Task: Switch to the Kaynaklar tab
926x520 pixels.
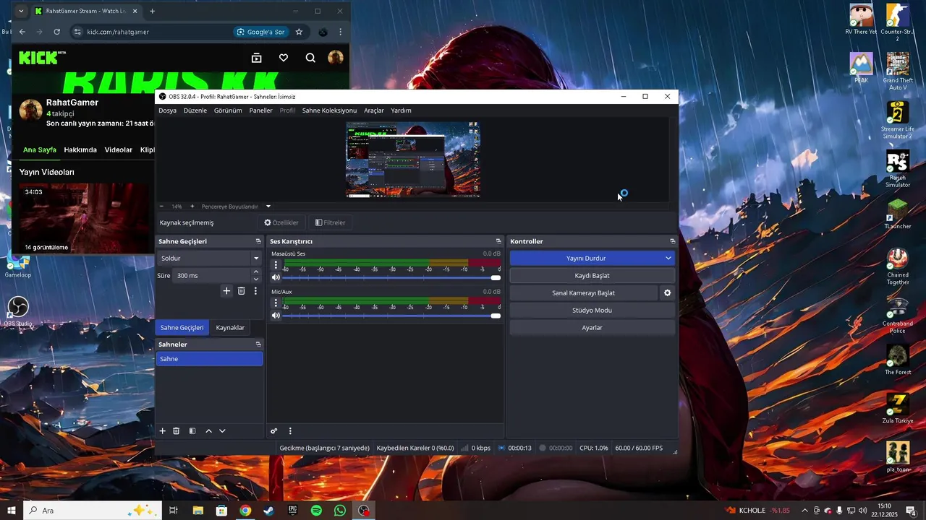Action: coord(230,328)
